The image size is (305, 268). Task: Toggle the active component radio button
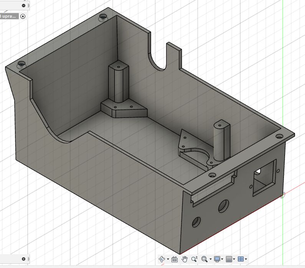(x=23, y=16)
